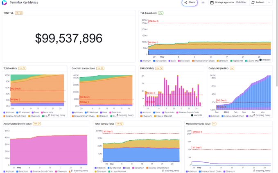Click Ethereum legend in Median borrowed value chart

click(x=229, y=171)
